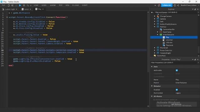Close the Play script tab
Screen dimensions: 200x112
coord(43,9)
